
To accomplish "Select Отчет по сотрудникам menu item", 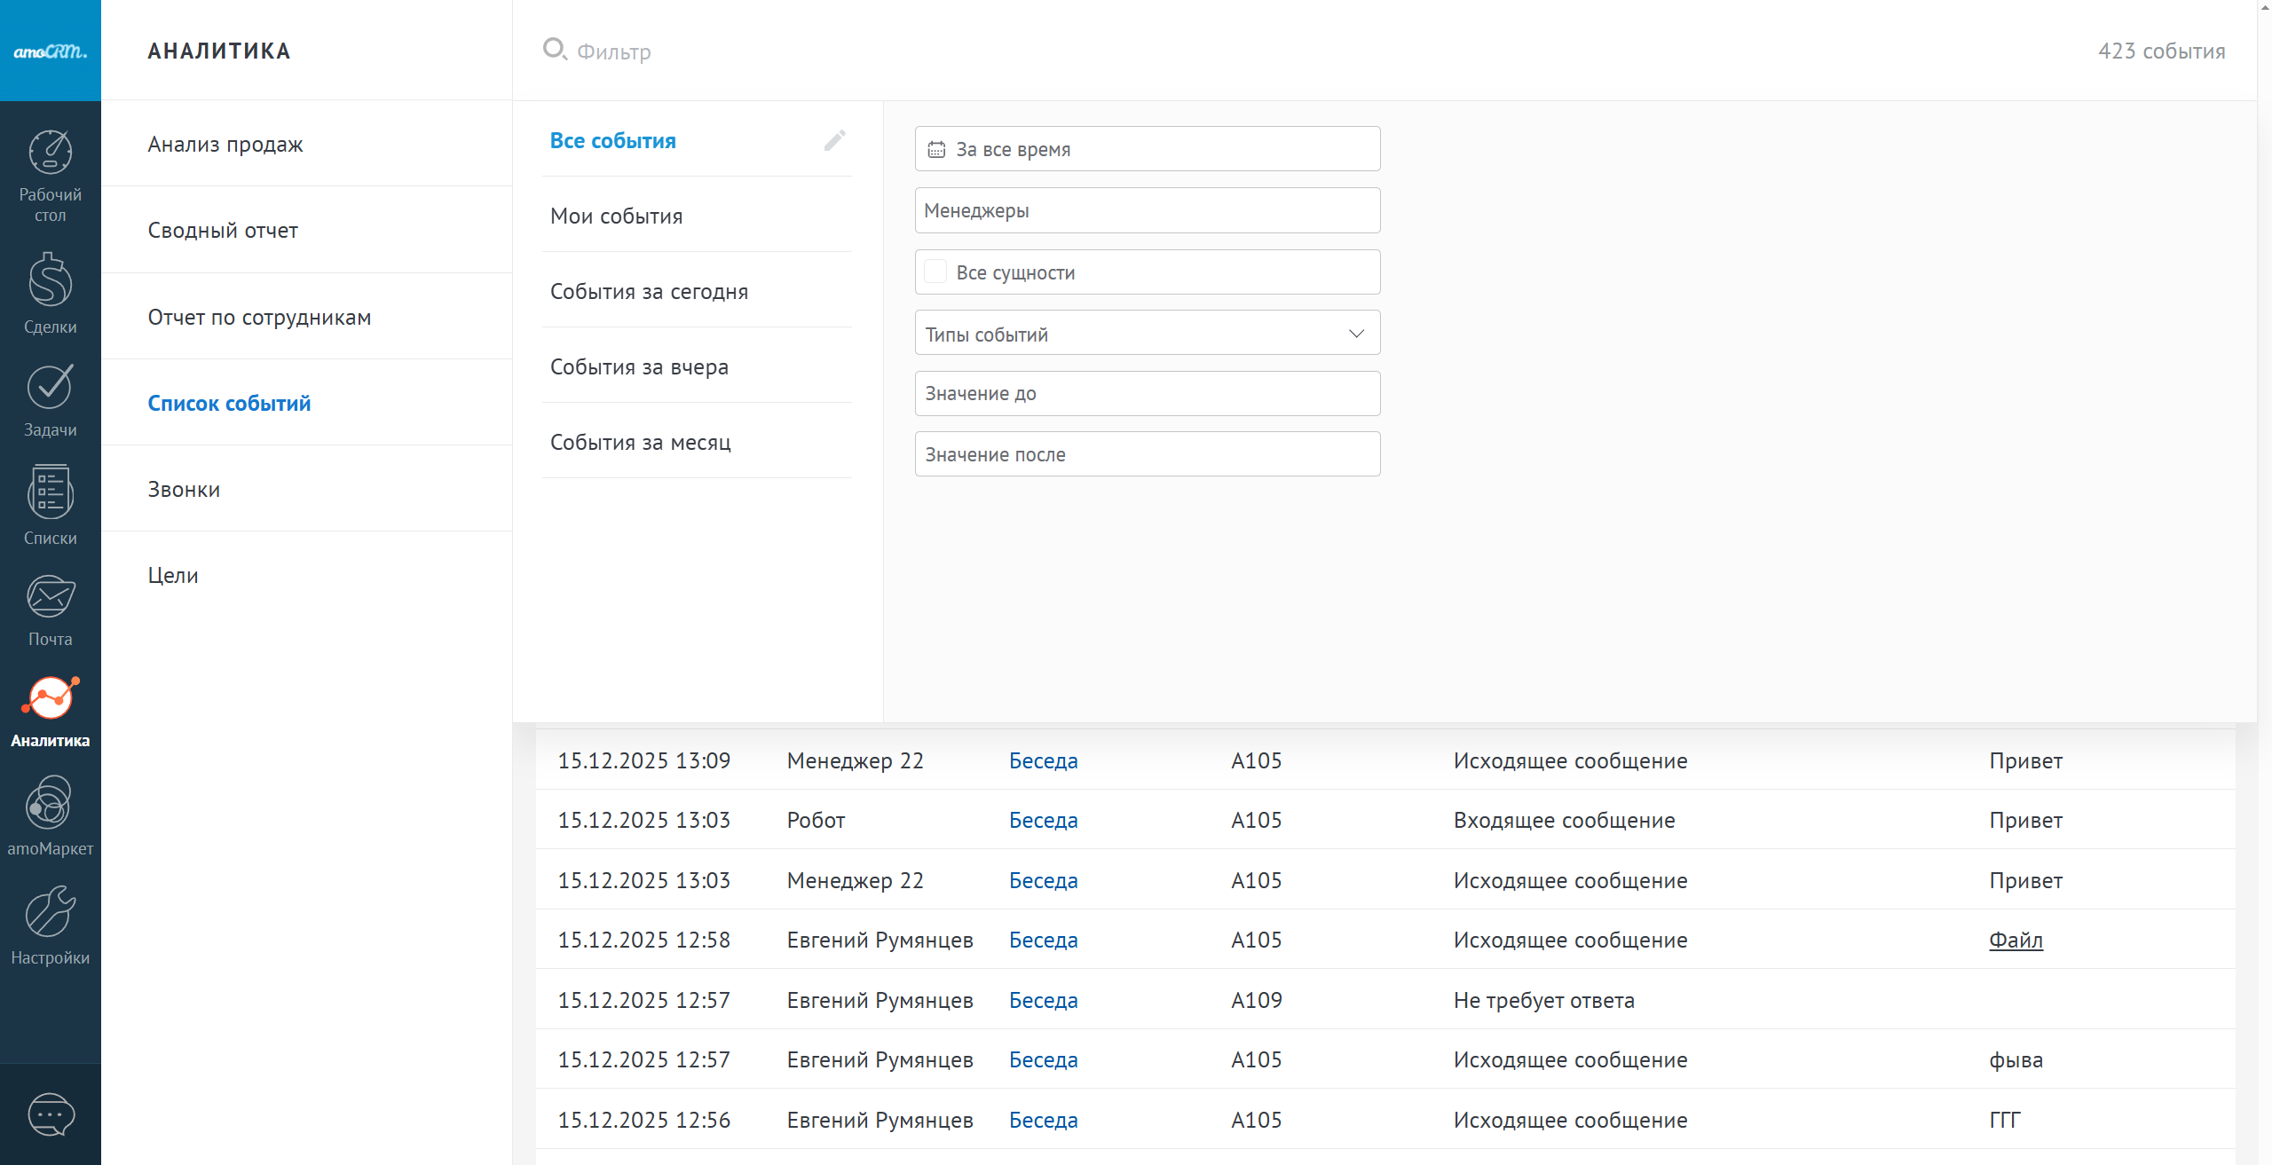I will (259, 317).
